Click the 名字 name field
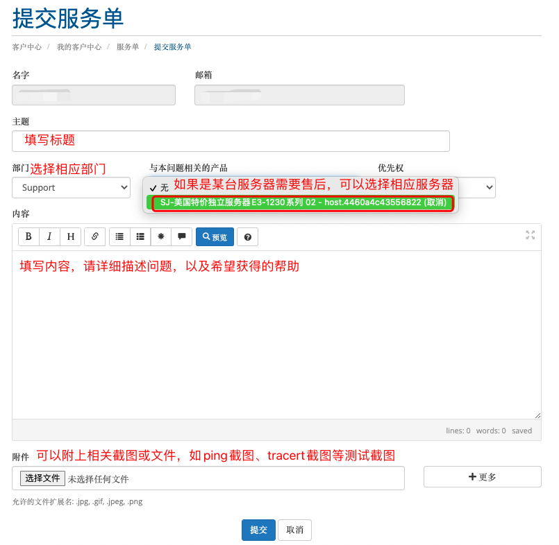 [94, 95]
